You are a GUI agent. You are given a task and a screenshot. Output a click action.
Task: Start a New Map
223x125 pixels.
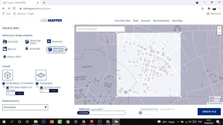click(177, 21)
